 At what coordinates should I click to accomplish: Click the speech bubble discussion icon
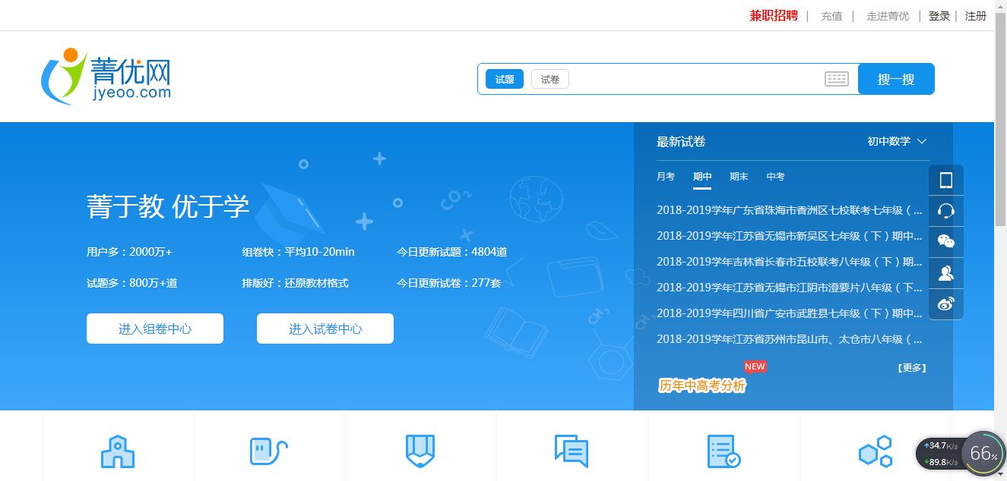pyautogui.click(x=572, y=450)
